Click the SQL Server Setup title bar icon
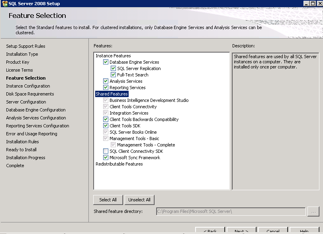The image size is (323, 234). [x=4, y=4]
